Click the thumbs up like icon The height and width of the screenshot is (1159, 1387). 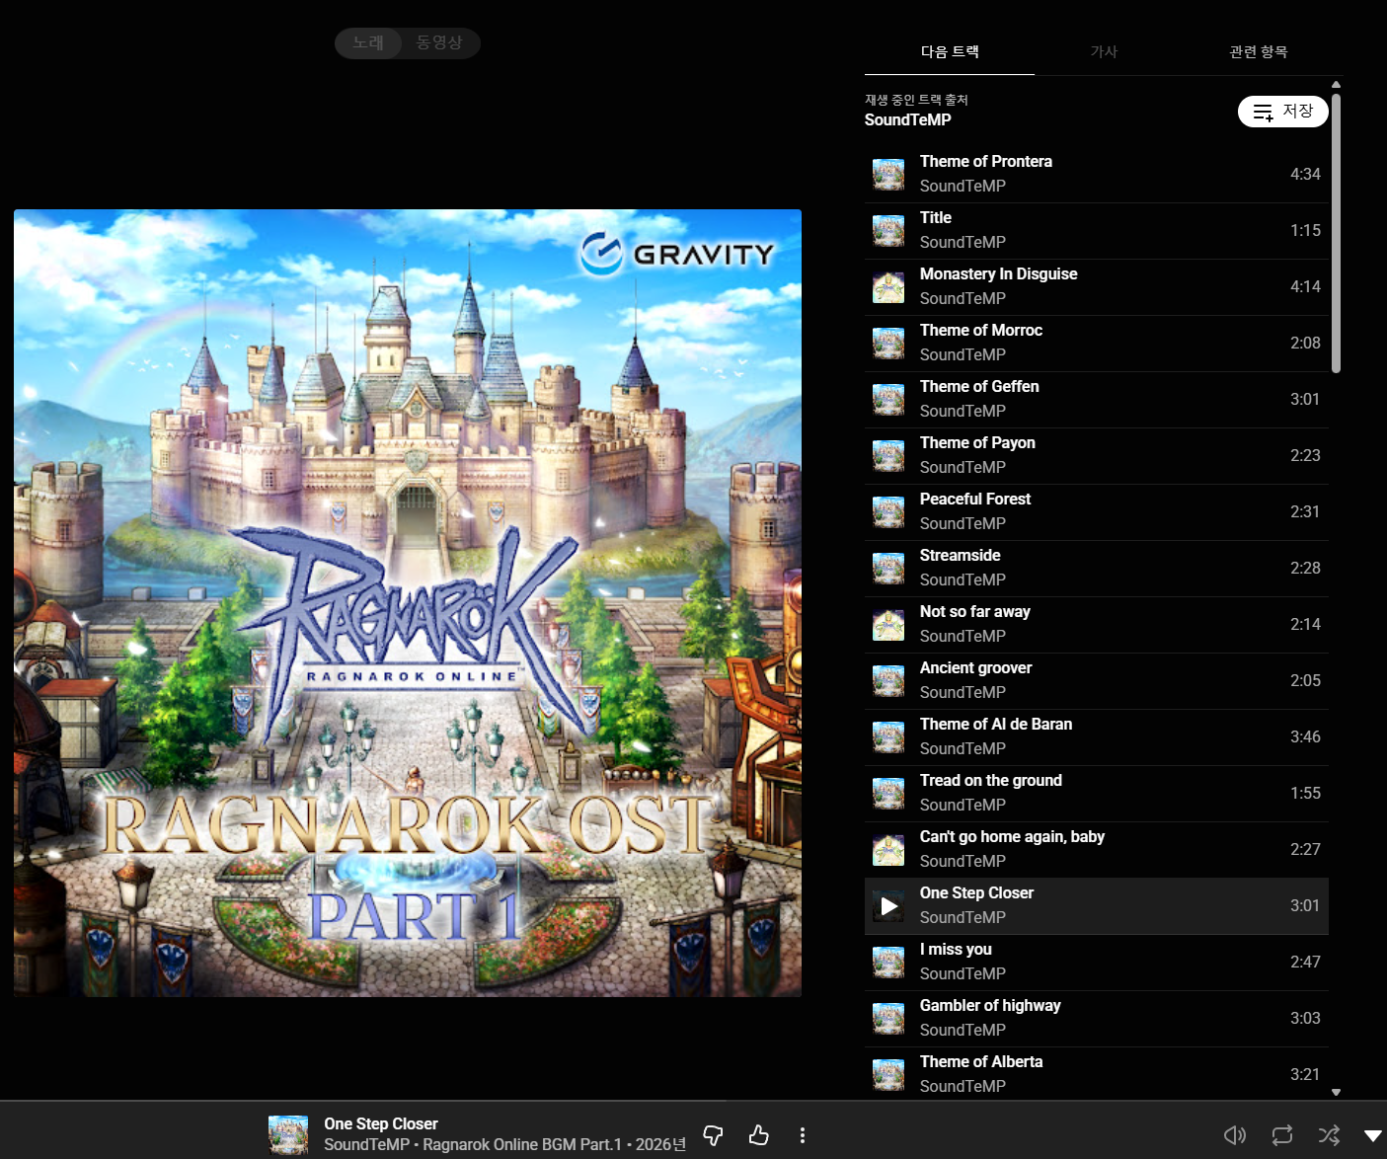coord(758,1135)
